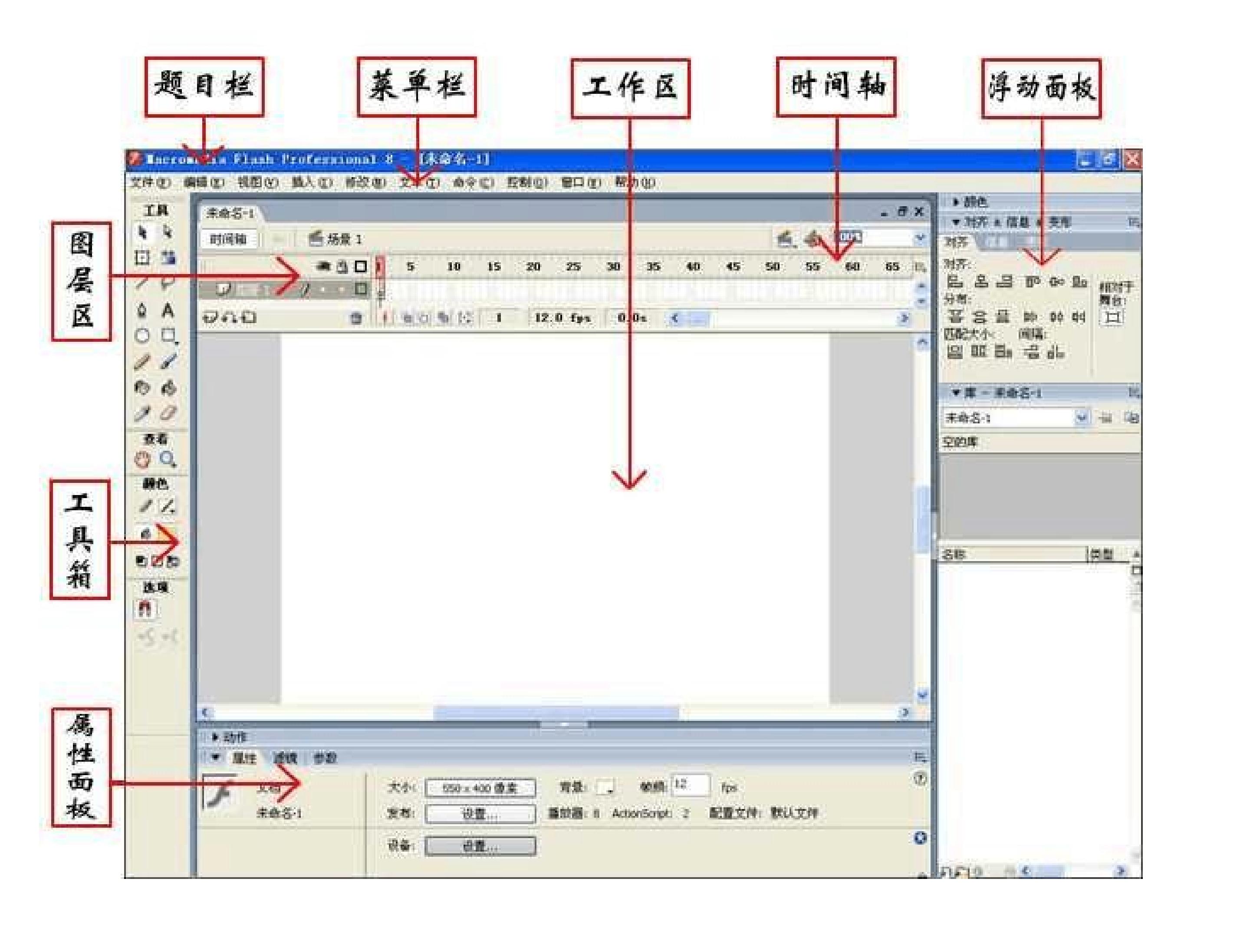Click the delete layer trash icon
The width and height of the screenshot is (1250, 938).
pyautogui.click(x=356, y=318)
